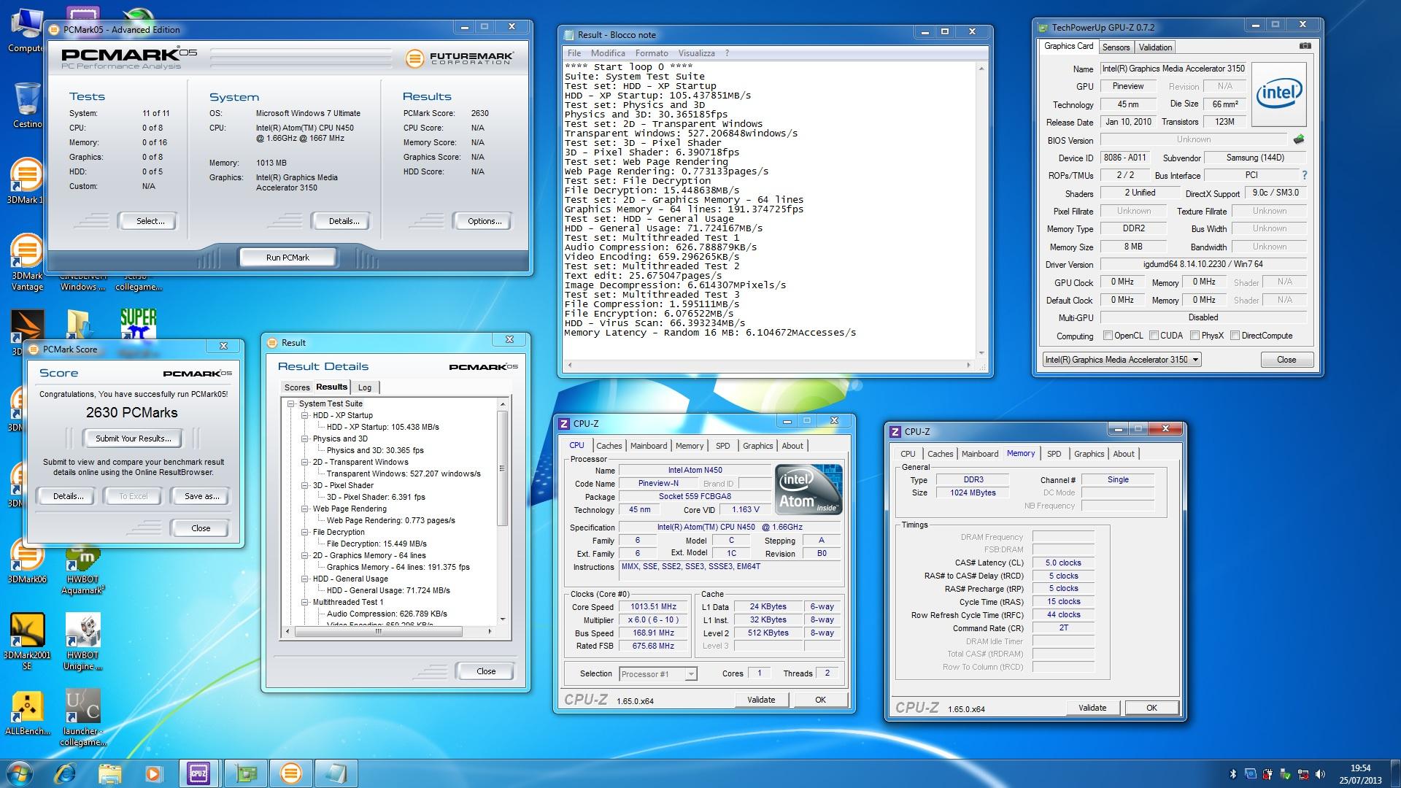Switch to PCMark05 orange taskbar button

(290, 773)
